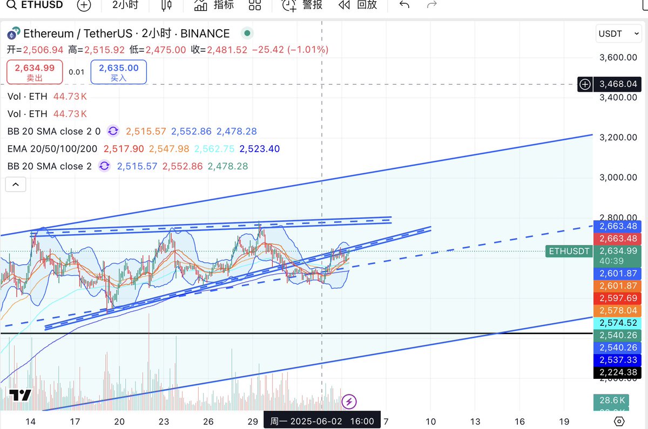Click date 23 on the time axis
Screen dimensions: 648x429
click(164, 421)
